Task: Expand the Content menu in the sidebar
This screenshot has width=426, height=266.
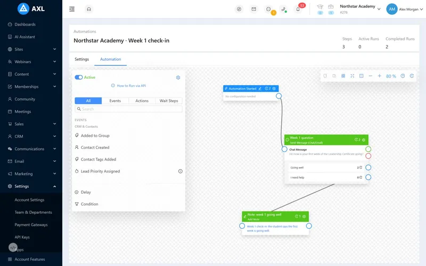Action: tap(32, 74)
